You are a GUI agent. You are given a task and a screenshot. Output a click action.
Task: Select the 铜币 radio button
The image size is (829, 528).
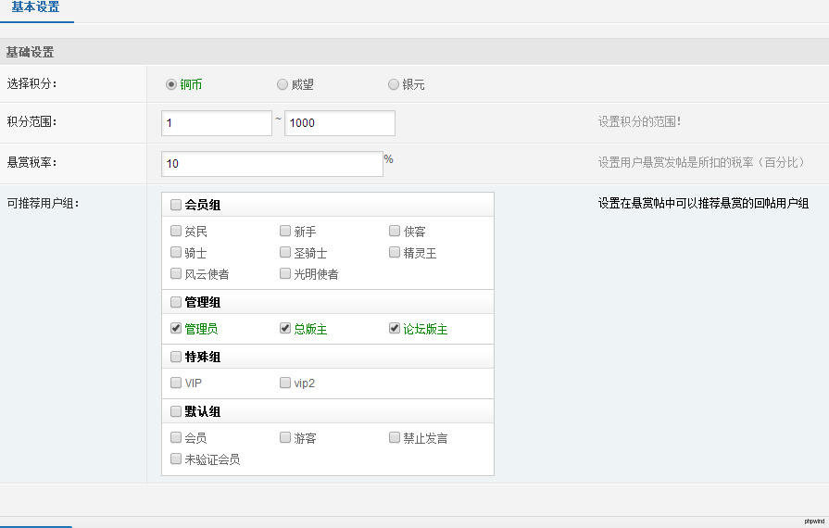(x=171, y=84)
